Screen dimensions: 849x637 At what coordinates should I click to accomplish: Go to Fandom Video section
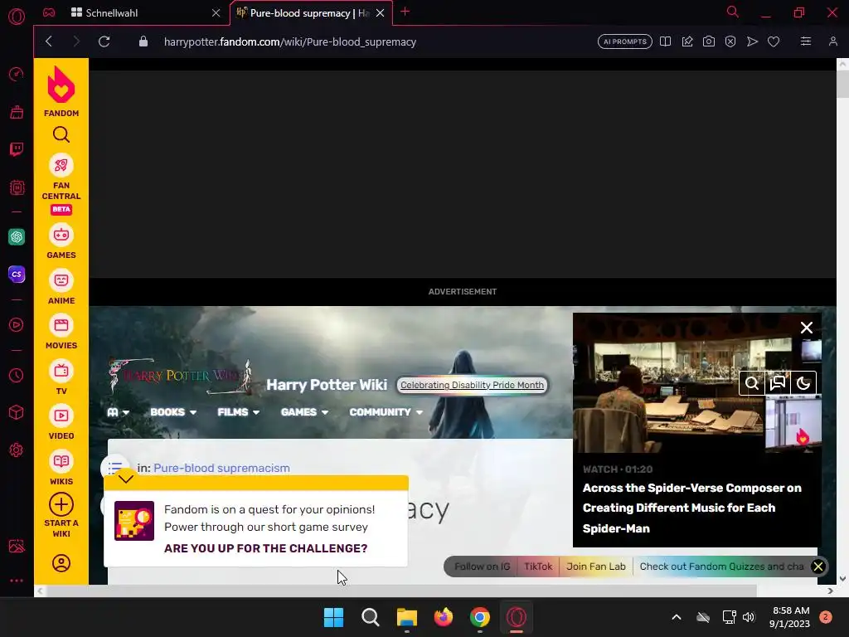tap(61, 422)
